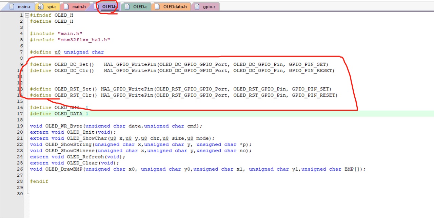Click the OLED_RST_Set() macro name
Image resolution: width=434 pixels, height=218 pixels.
[x=76, y=89]
